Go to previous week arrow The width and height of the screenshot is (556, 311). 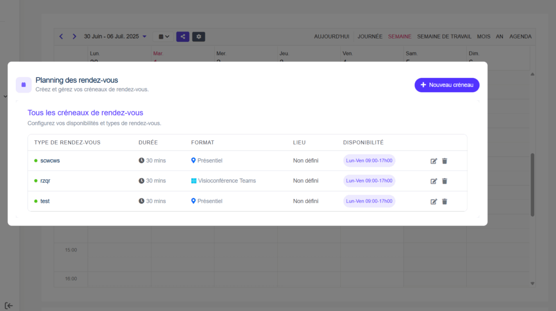[61, 36]
